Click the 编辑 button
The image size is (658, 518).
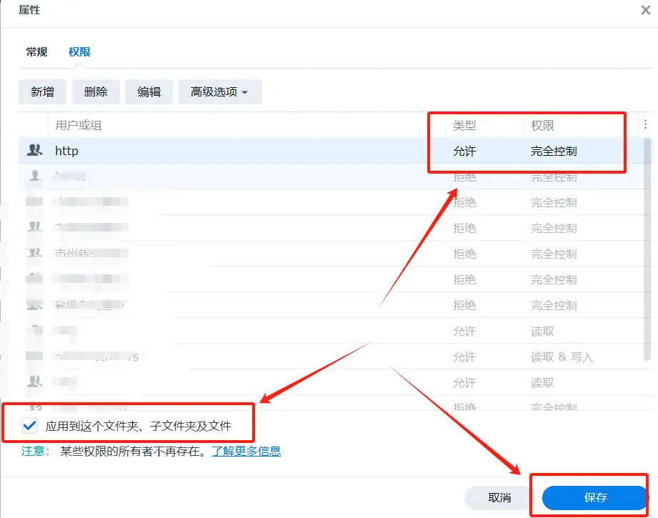click(x=149, y=91)
